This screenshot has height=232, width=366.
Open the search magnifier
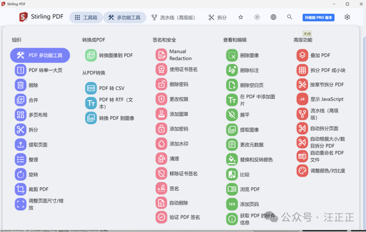point(290,17)
